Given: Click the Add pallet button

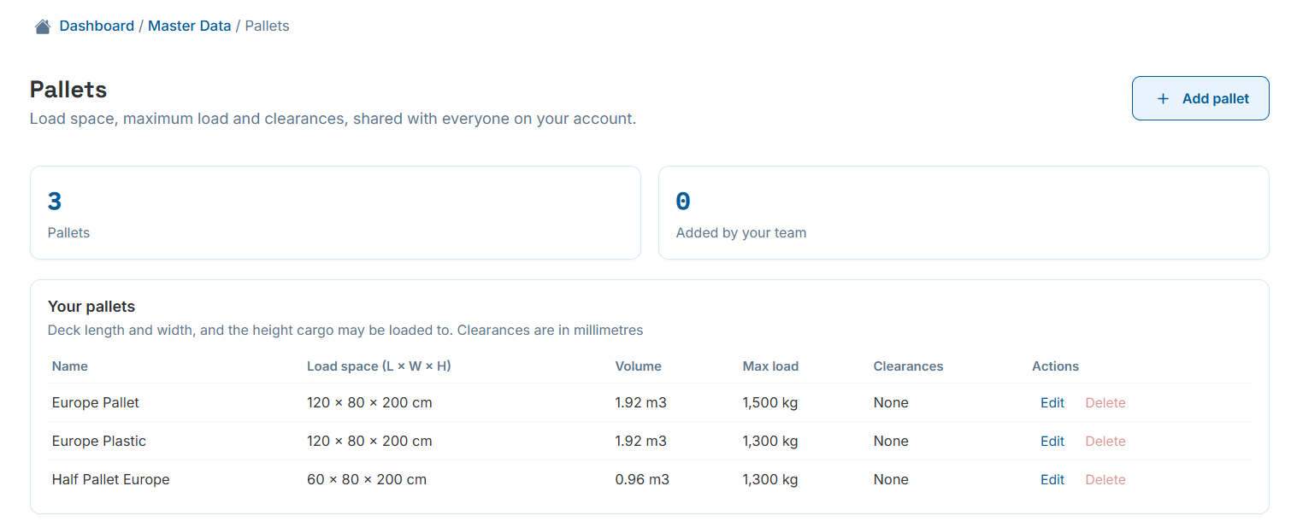Looking at the screenshot, I should pyautogui.click(x=1200, y=98).
